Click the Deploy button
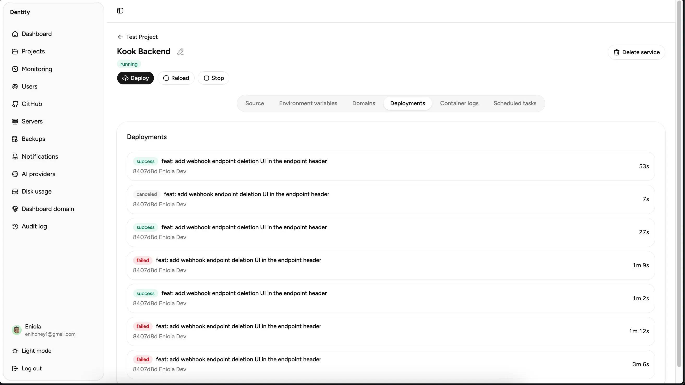Viewport: 685px width, 385px height. point(135,78)
